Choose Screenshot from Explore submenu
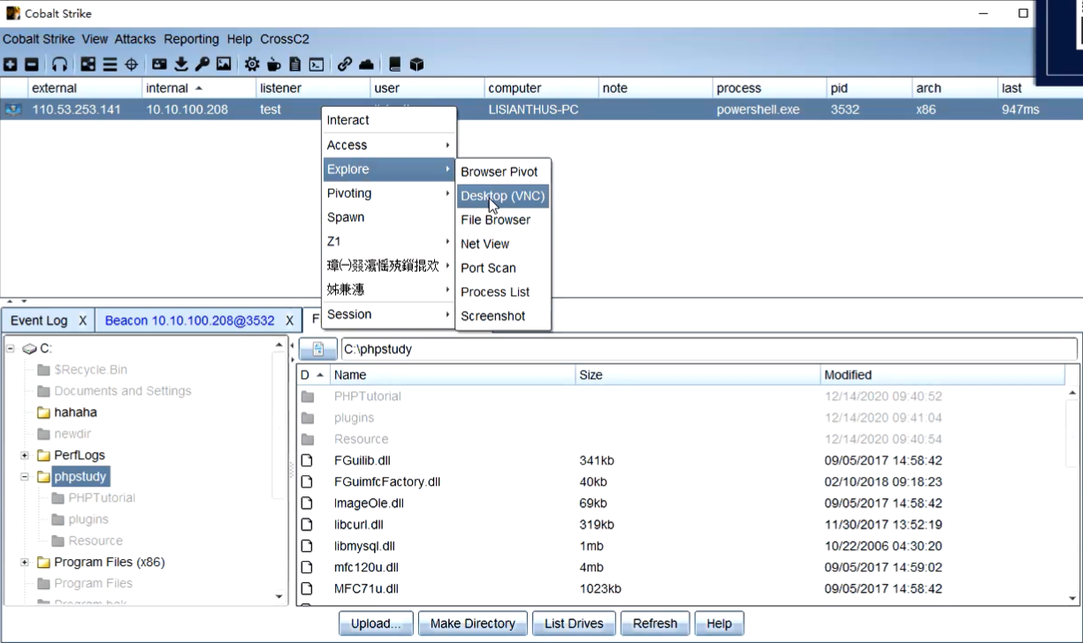 pyautogui.click(x=503, y=316)
